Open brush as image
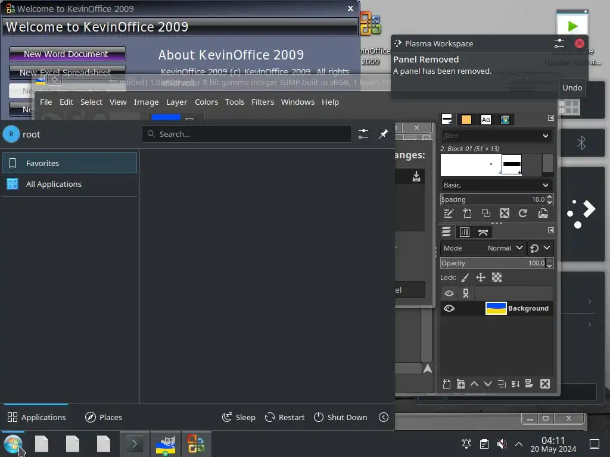610x457 pixels. [x=543, y=213]
